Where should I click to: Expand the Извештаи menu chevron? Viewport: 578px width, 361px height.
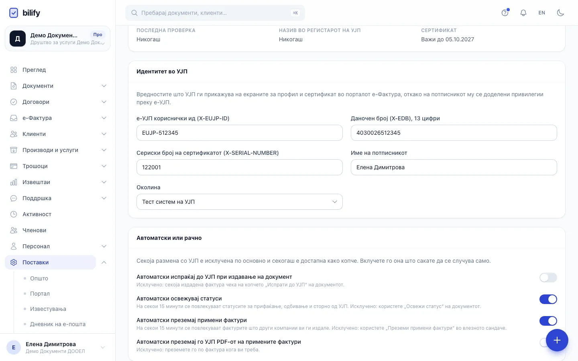coord(104,182)
